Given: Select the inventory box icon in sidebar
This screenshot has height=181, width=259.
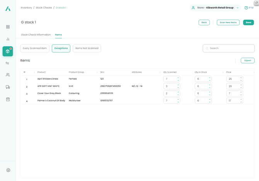Looking at the screenshot, I should (8, 51).
